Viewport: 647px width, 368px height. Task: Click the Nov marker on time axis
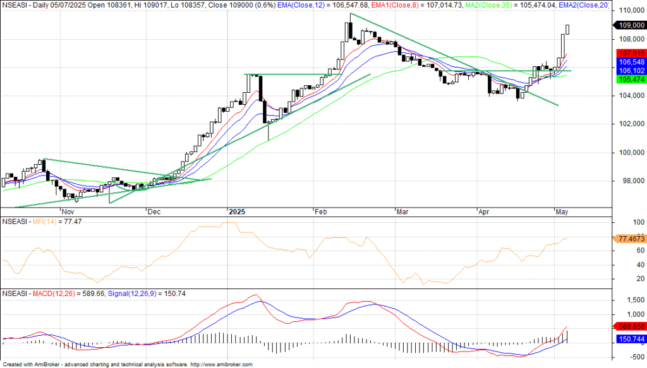(68, 212)
